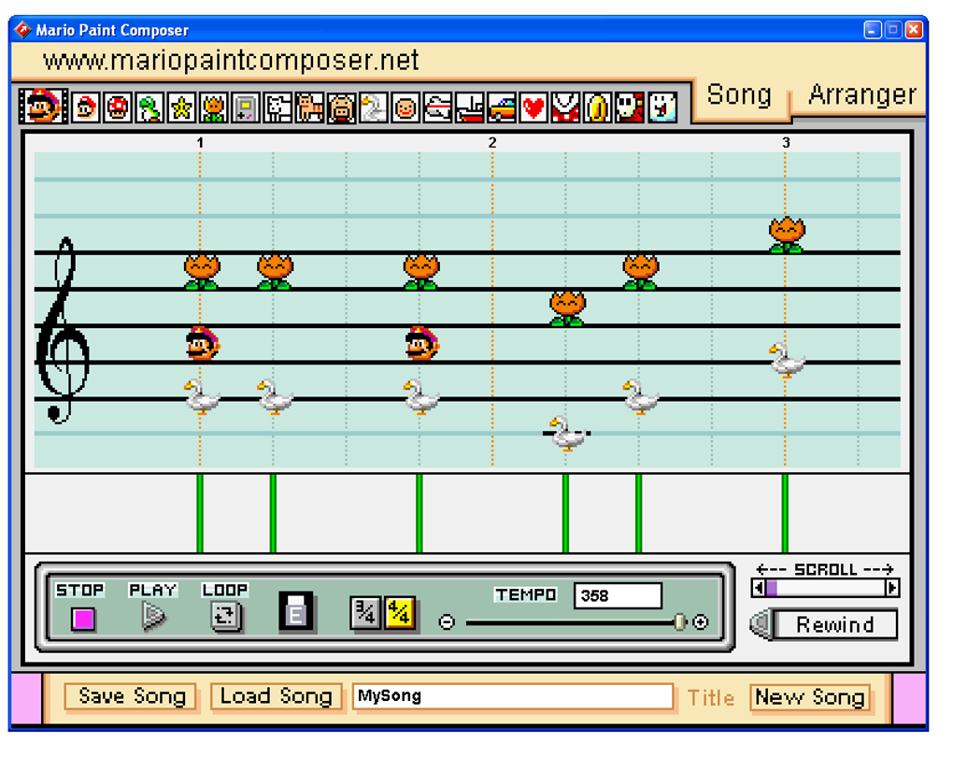Screen dimensions: 953x757
Task: Click the measure 1 number marker
Action: click(x=200, y=143)
